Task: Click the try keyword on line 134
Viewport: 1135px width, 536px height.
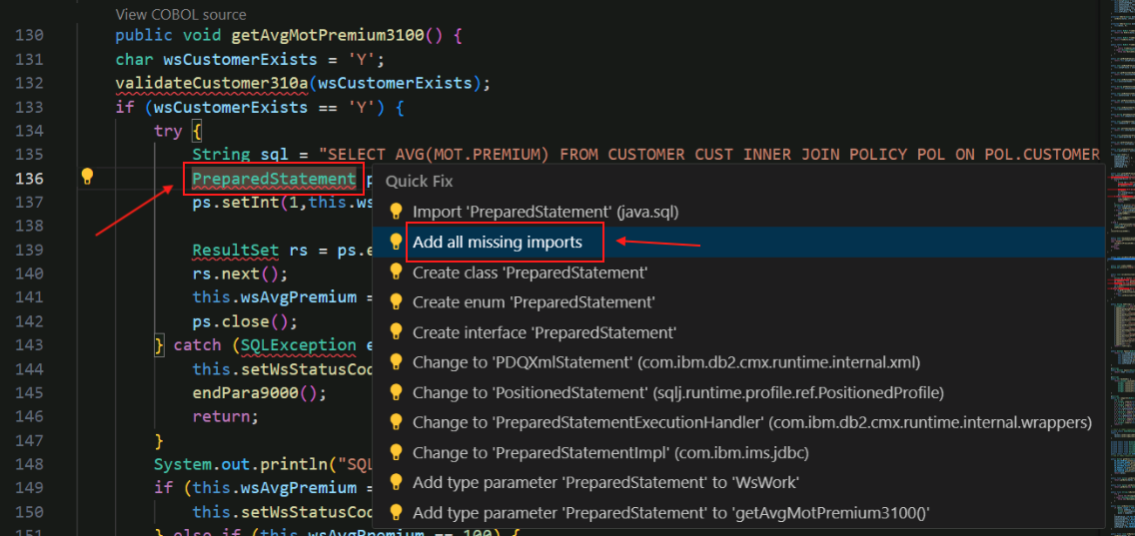Action: pyautogui.click(x=169, y=131)
